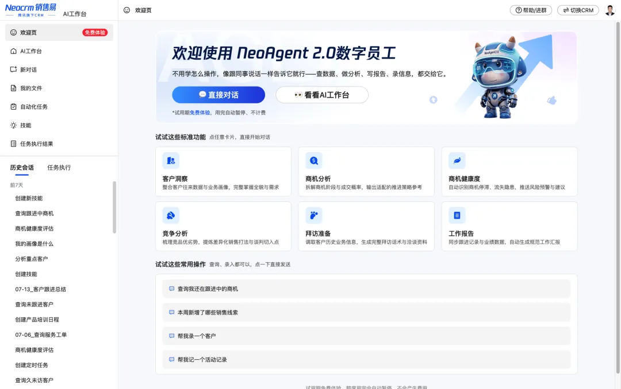Open the 拜访准备 function card

(x=366, y=227)
